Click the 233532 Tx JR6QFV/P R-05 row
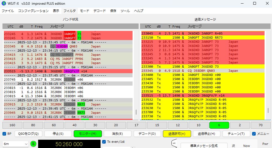Screen dimensions: 272x148 tap(203, 100)
